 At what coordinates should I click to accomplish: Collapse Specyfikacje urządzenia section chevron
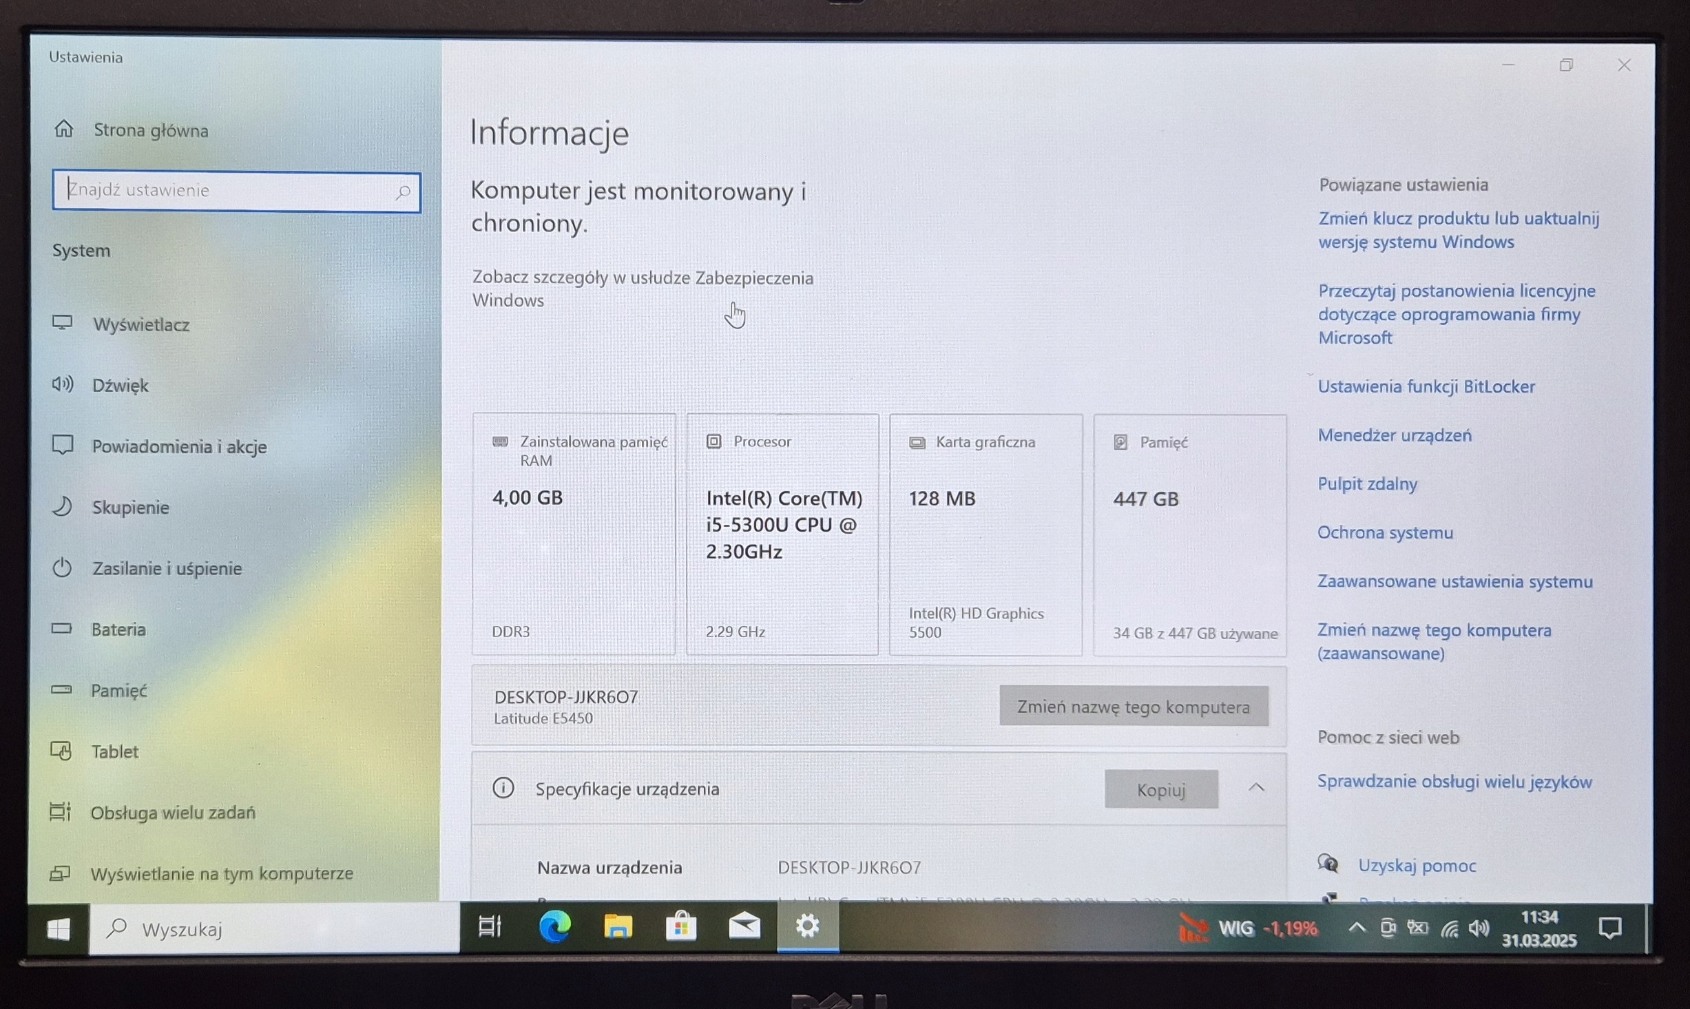click(x=1256, y=787)
